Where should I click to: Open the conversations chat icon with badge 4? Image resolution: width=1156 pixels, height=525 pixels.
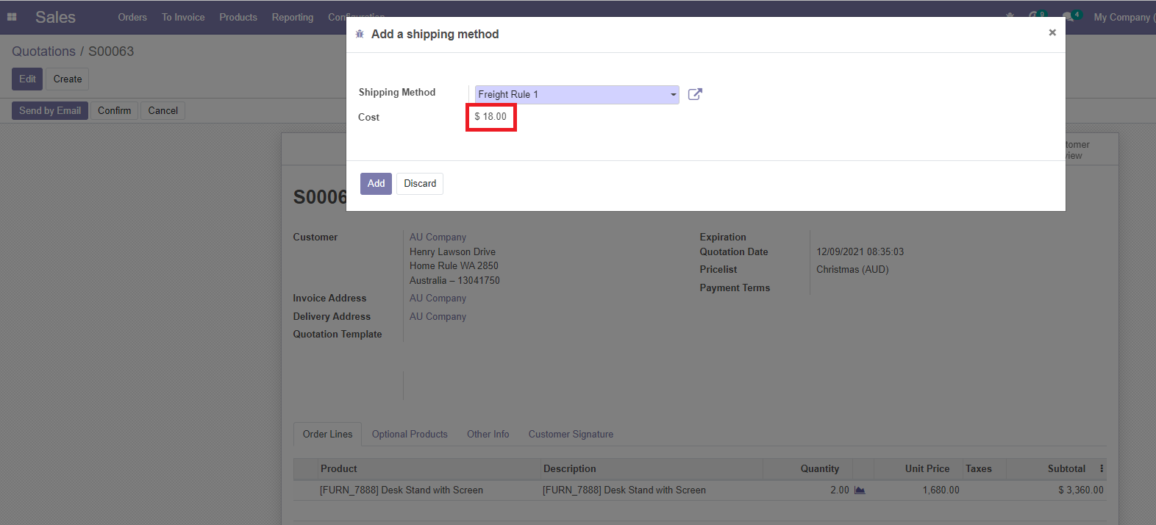pos(1069,17)
